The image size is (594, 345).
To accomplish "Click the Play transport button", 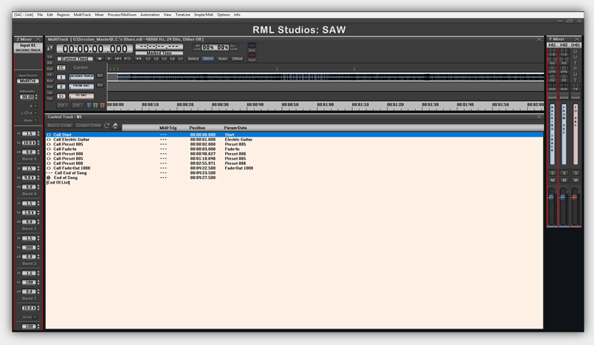I will (x=110, y=58).
